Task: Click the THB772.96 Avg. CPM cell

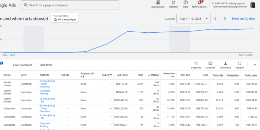Action: (122, 84)
